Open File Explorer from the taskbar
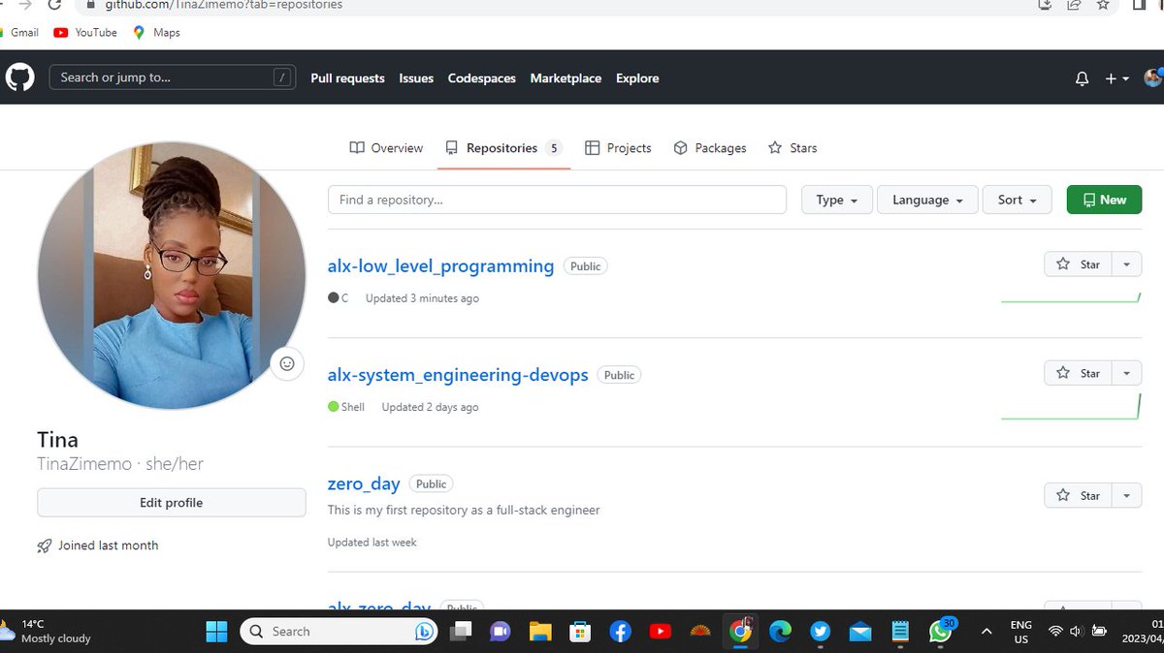Screen dimensions: 1164x653 [x=540, y=632]
